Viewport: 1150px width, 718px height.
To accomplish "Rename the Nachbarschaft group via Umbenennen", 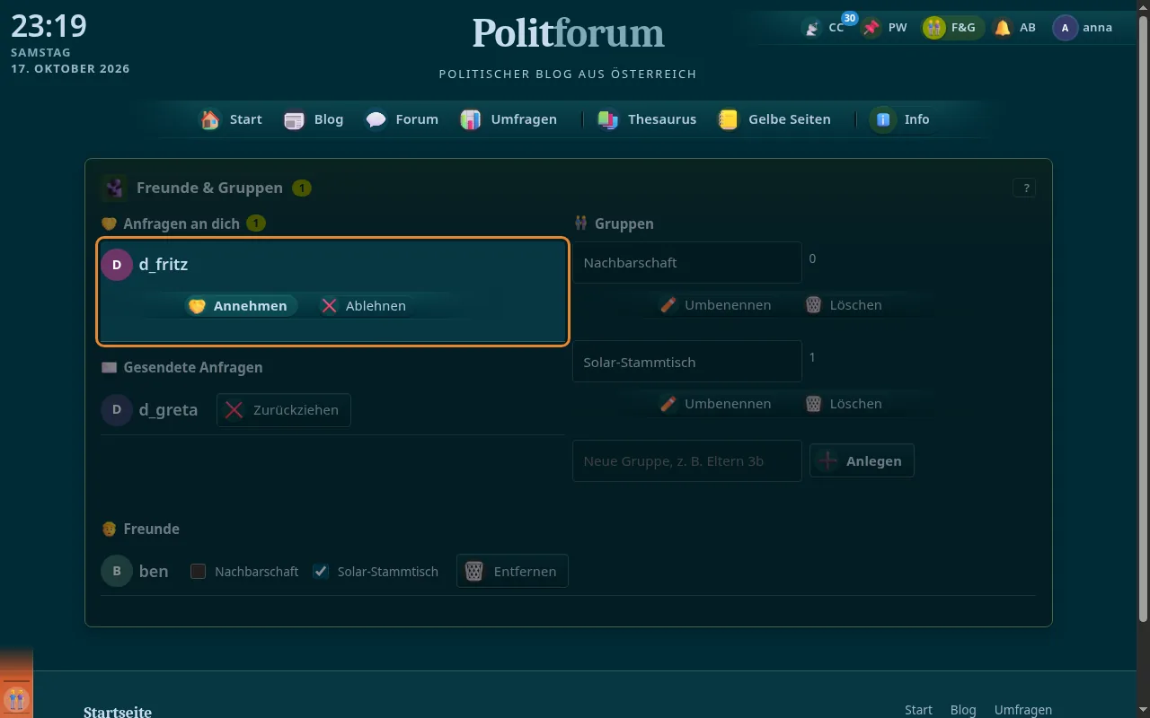I will (x=715, y=305).
